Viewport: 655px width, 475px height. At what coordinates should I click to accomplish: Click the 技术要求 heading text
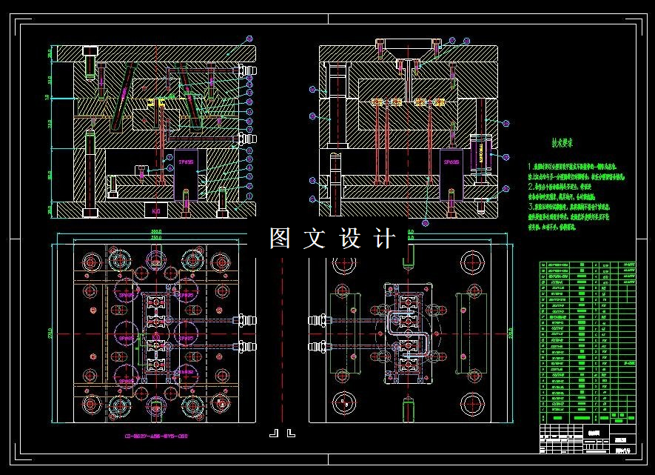coord(562,143)
